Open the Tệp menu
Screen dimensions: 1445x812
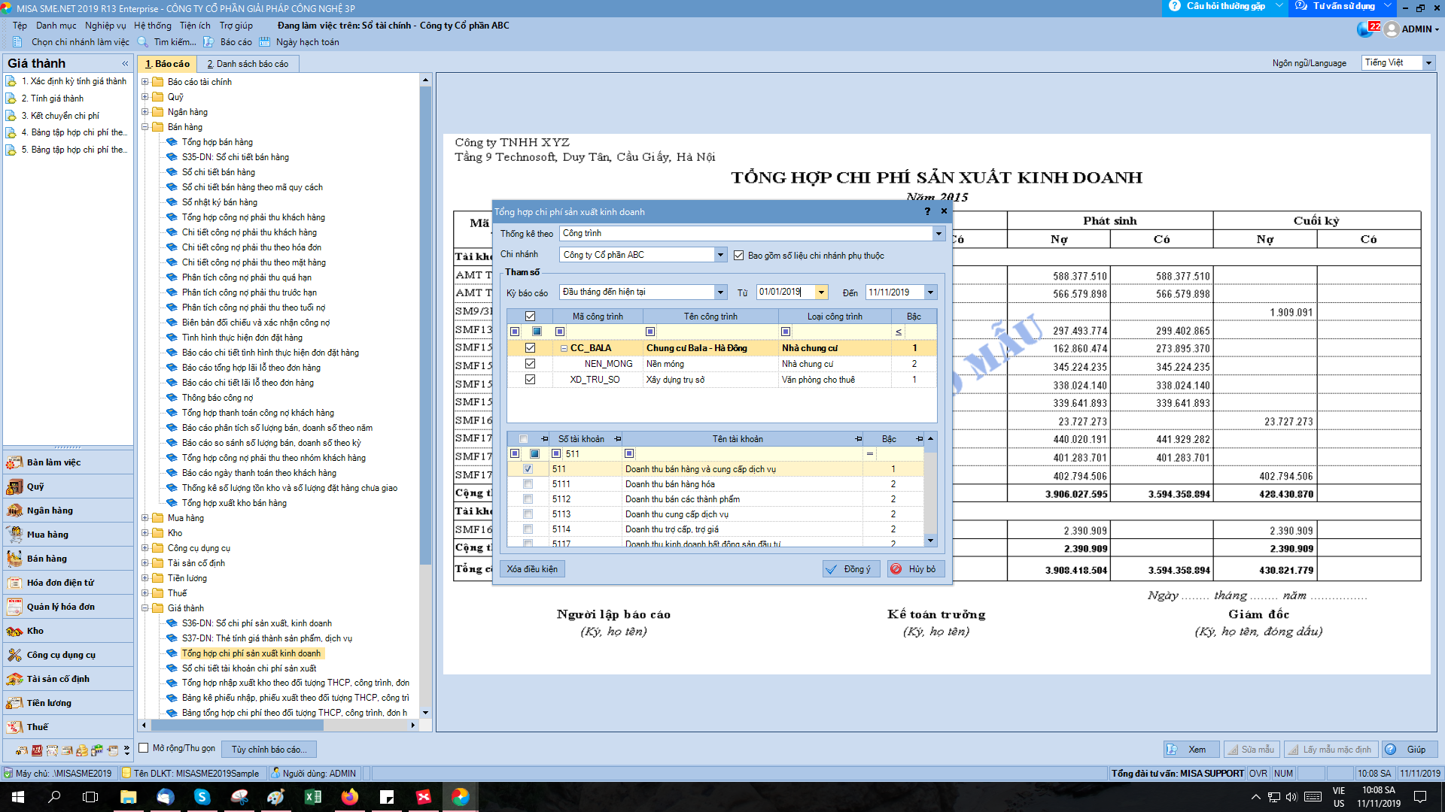(x=20, y=26)
